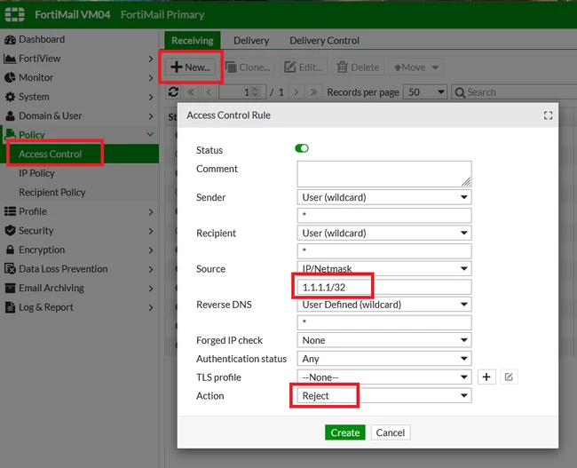
Task: Click the Edit... toolbar button
Action: click(303, 67)
